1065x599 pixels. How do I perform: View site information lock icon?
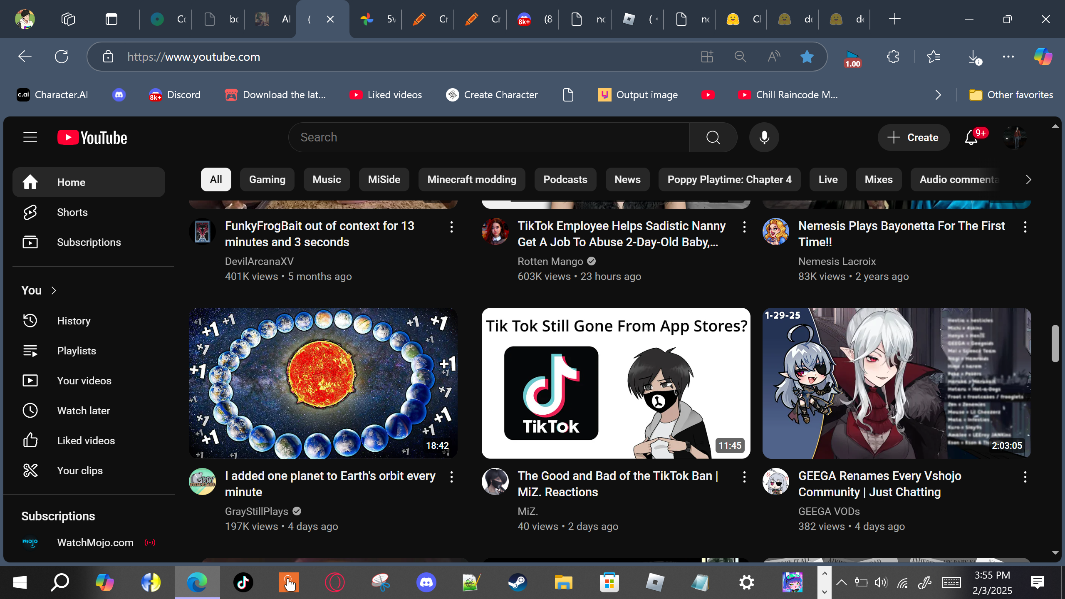[108, 57]
